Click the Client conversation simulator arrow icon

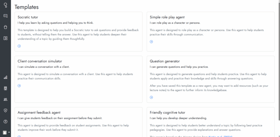pos(19,86)
